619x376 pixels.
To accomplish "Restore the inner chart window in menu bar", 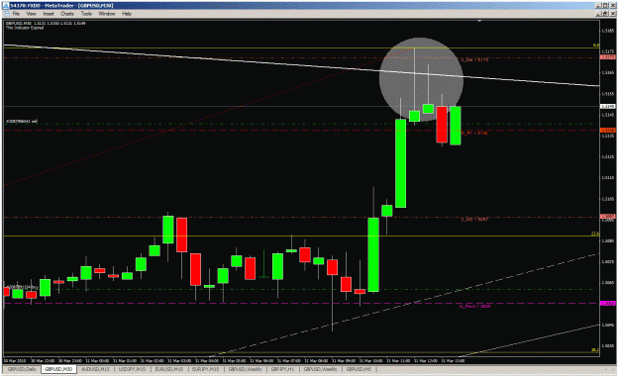I will 605,14.
